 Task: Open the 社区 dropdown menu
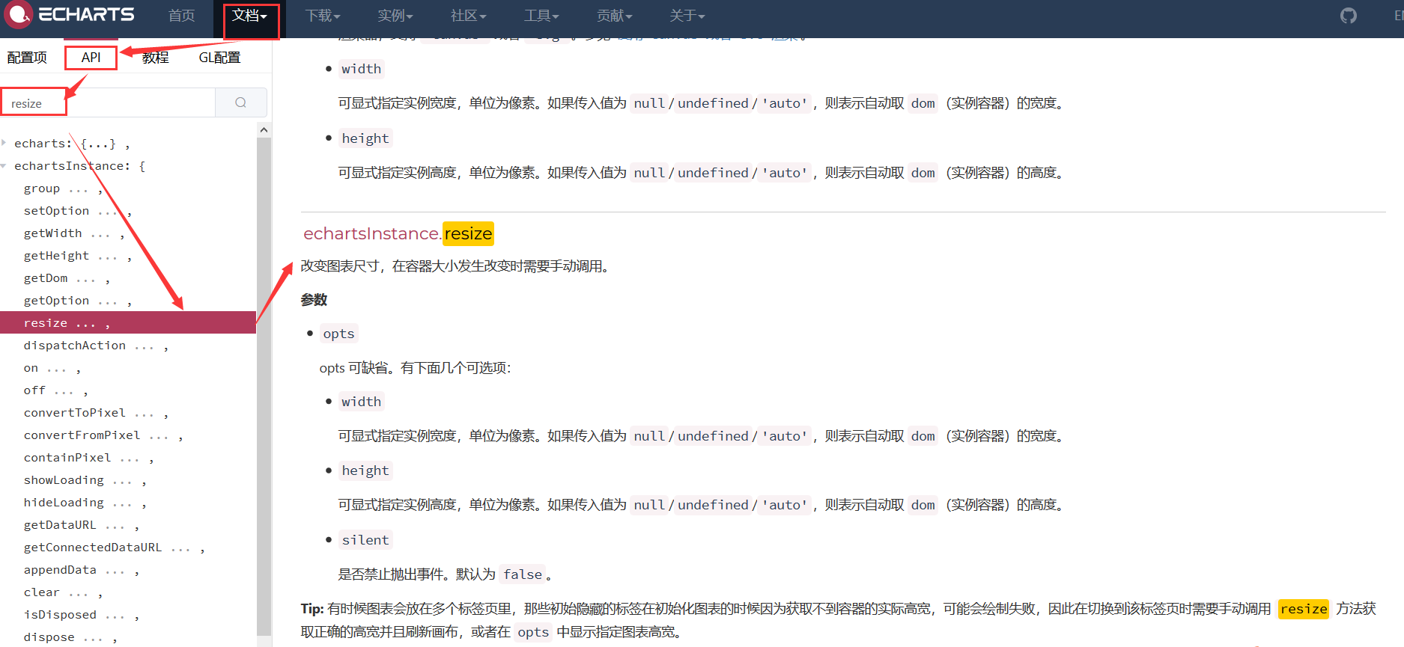coord(469,16)
